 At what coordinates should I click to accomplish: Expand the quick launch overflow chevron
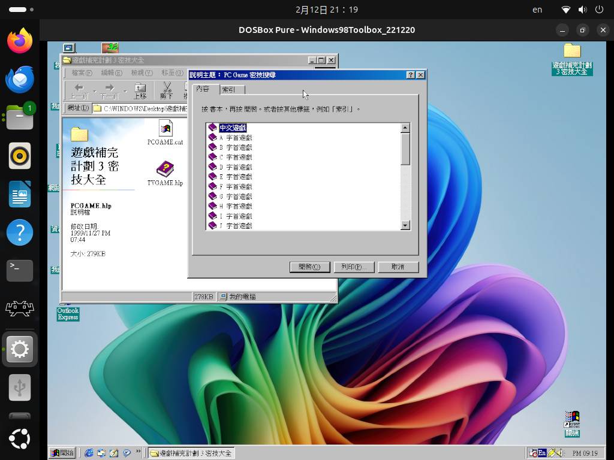139,452
